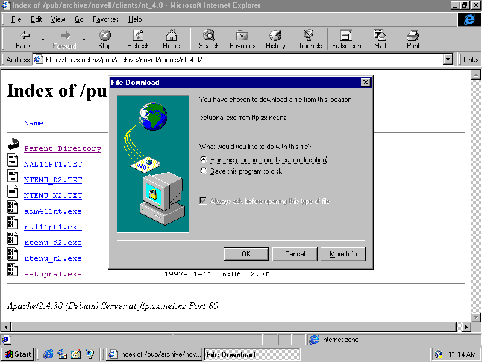Image resolution: width=482 pixels, height=362 pixels.
Task: Show Desktop from Quick Launch
Action: coord(76,354)
